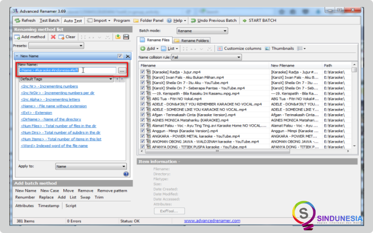
Task: Insert the DirName directory tag
Action: (51, 119)
